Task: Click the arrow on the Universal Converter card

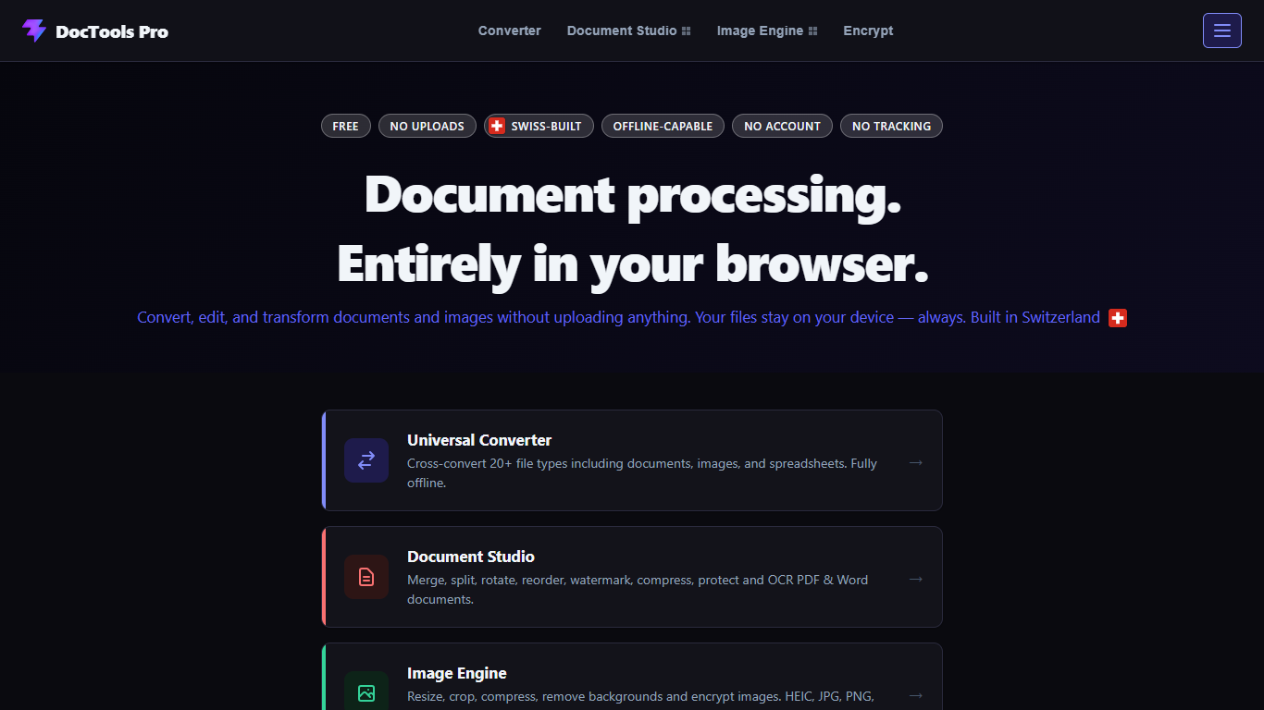Action: pyautogui.click(x=915, y=462)
